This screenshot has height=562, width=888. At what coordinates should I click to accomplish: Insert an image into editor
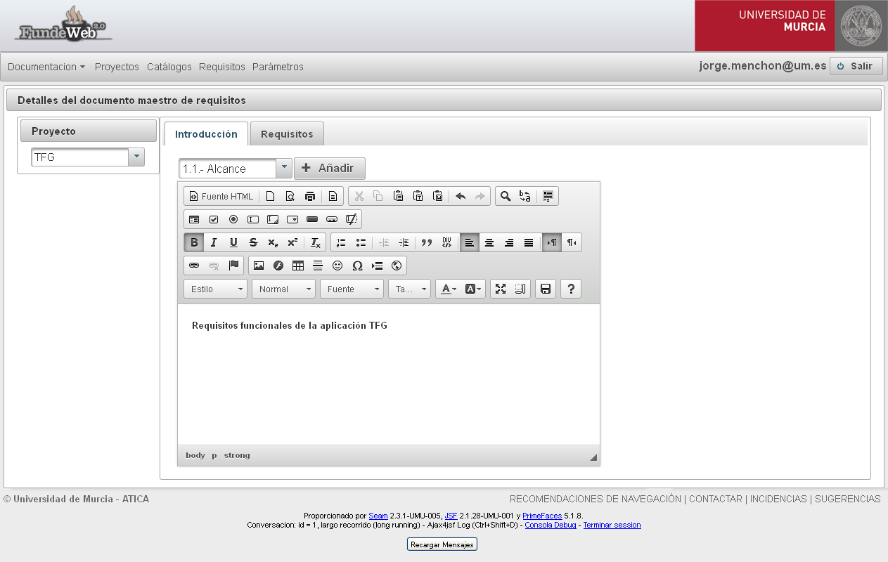tap(259, 266)
